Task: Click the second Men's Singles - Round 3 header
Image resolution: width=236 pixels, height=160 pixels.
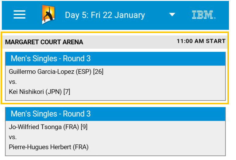Action: click(x=115, y=114)
